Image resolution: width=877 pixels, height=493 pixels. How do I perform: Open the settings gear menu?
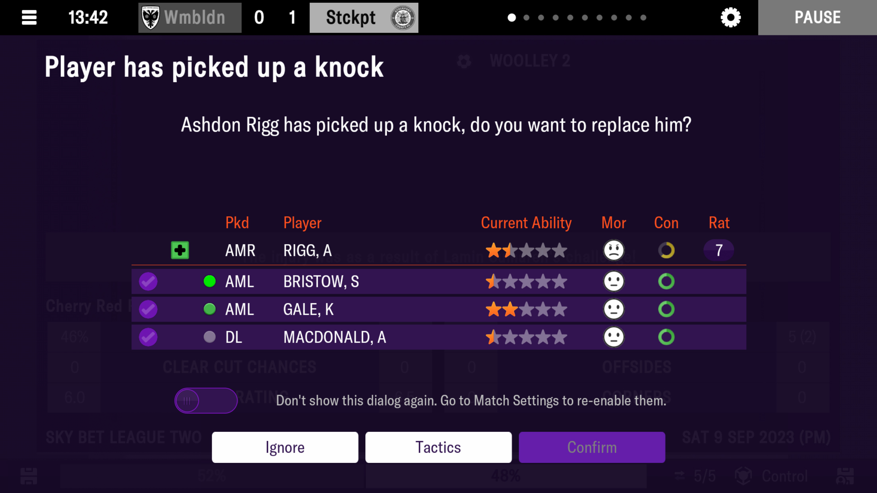[731, 17]
